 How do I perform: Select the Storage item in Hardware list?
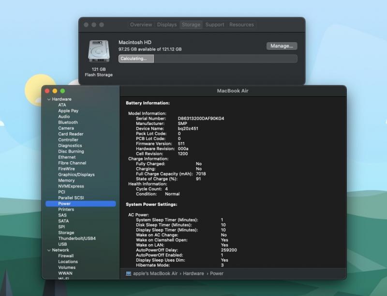pos(66,233)
